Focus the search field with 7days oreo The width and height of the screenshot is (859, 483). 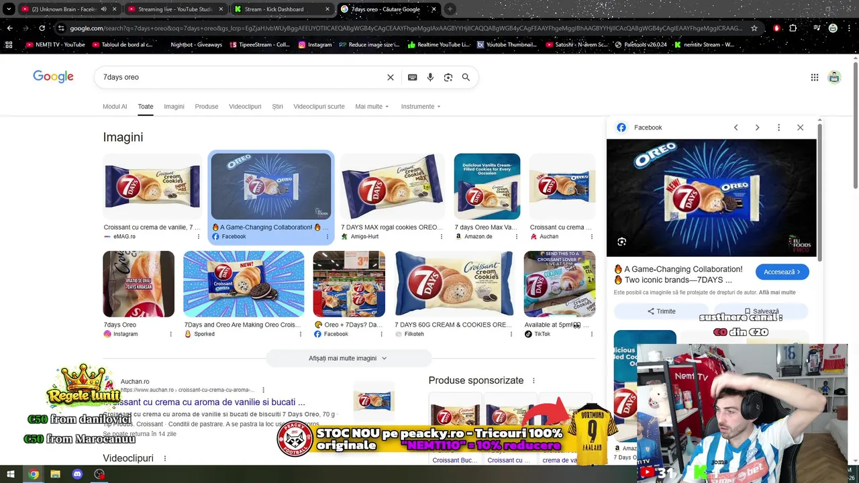coord(242,77)
